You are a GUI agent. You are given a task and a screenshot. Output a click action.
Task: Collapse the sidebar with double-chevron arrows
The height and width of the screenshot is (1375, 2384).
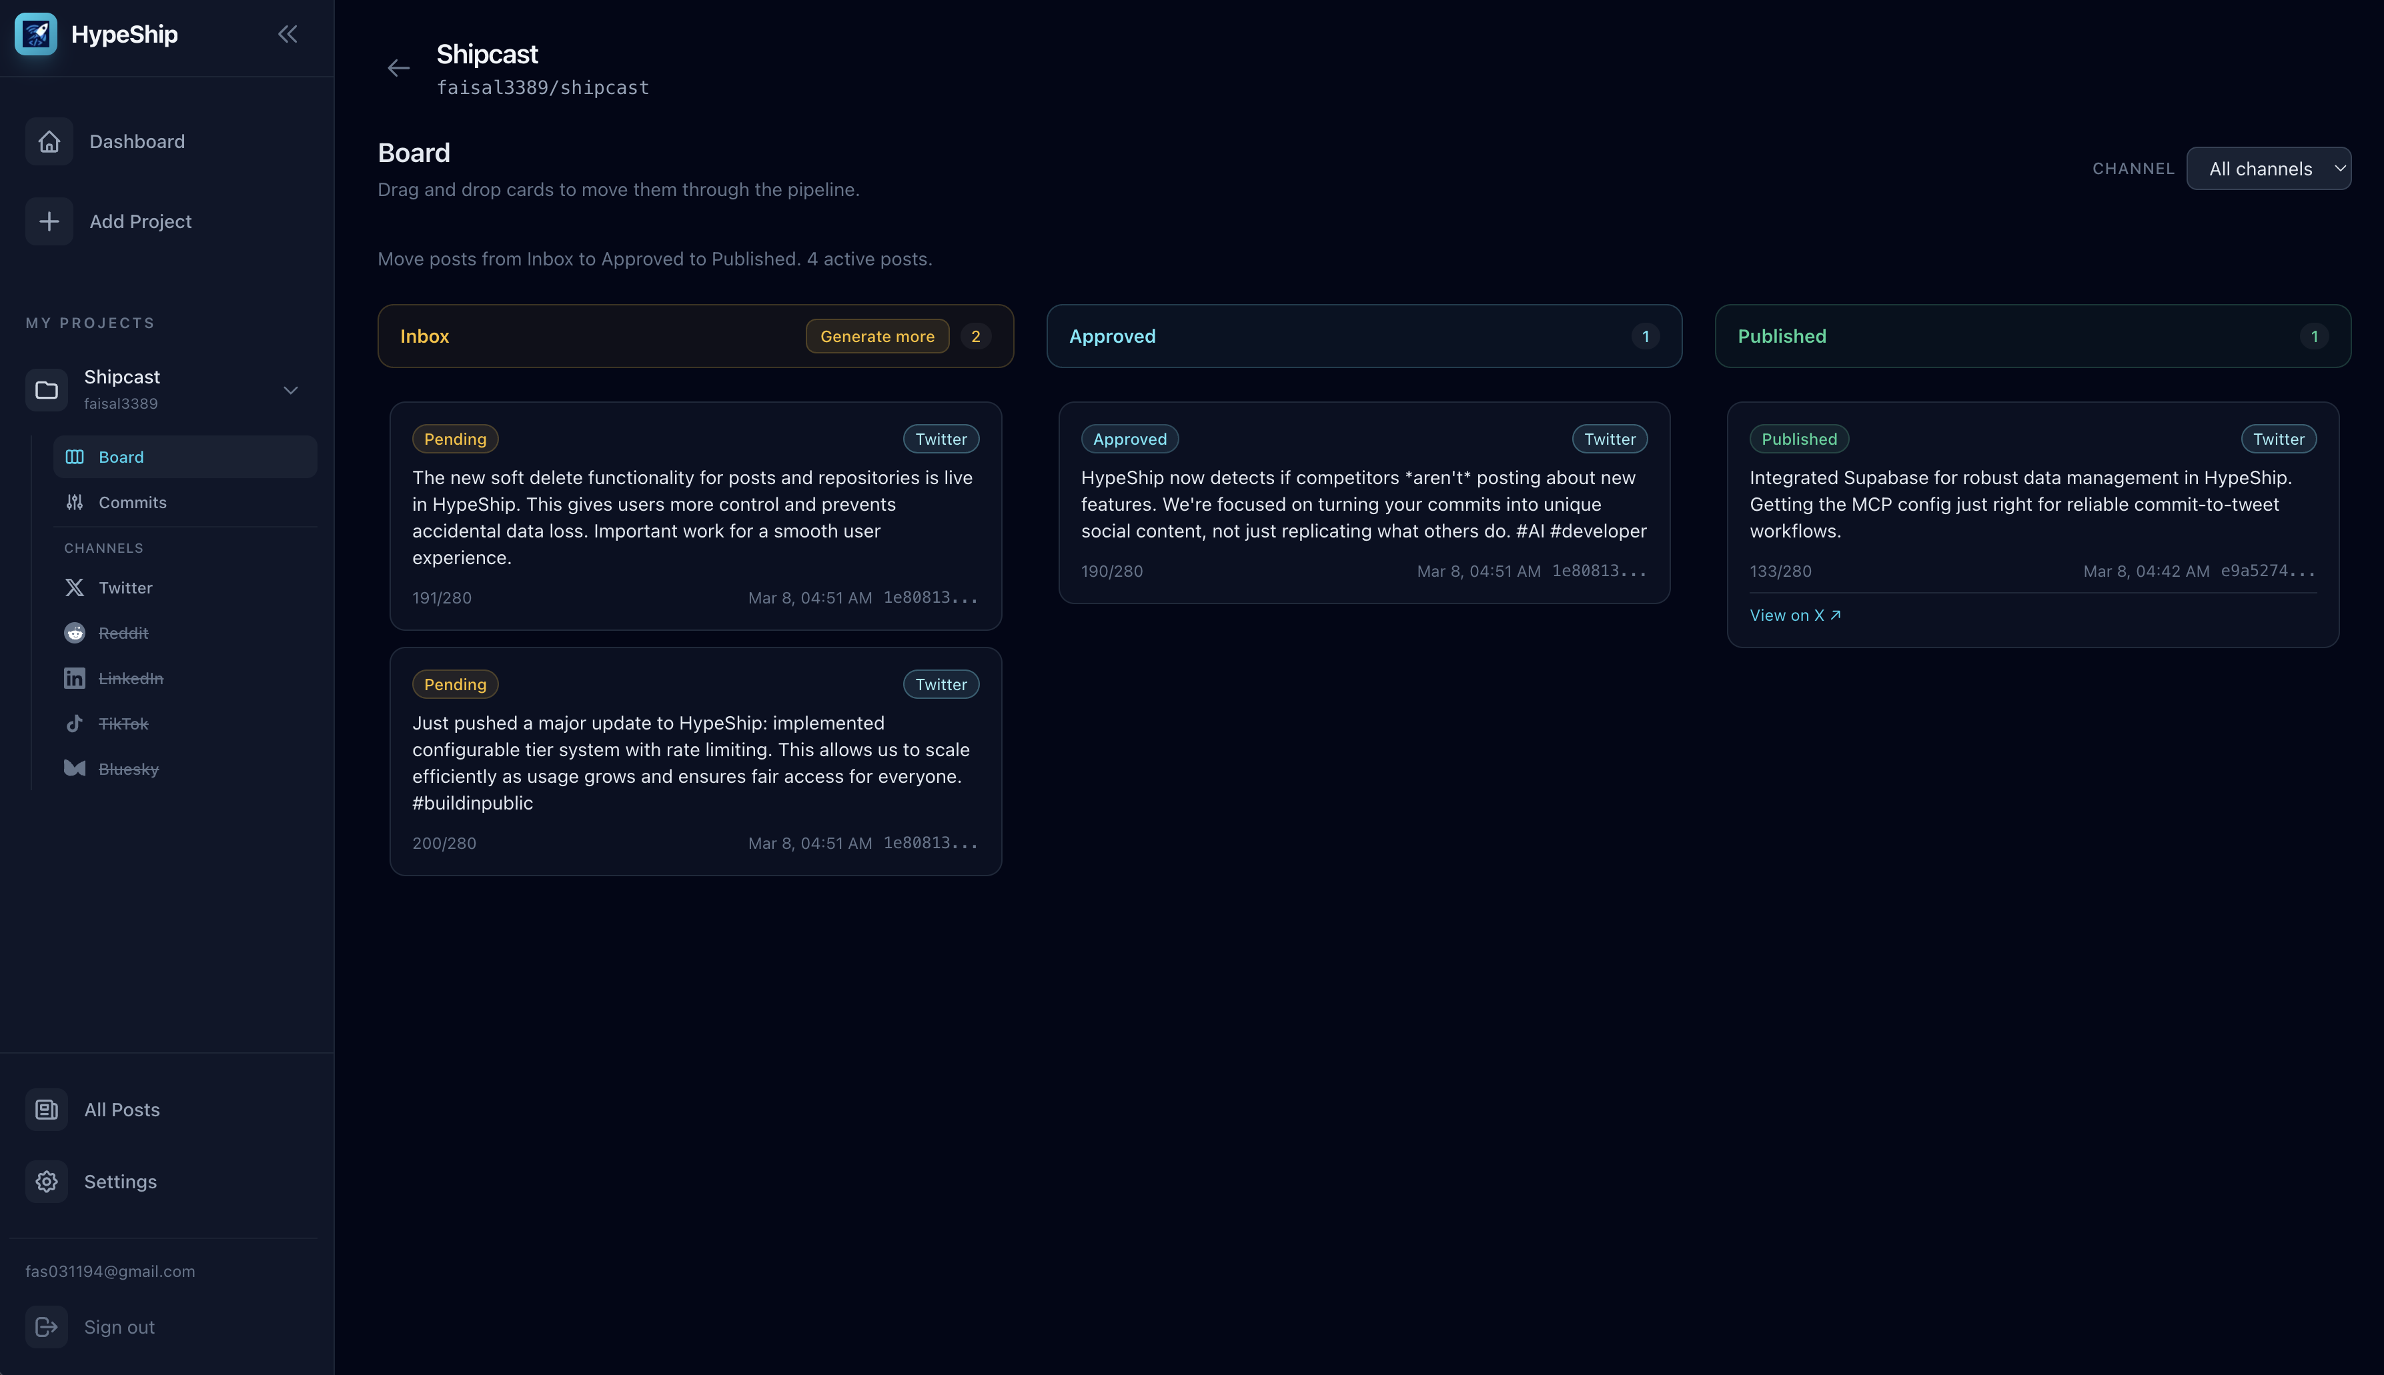[x=288, y=33]
